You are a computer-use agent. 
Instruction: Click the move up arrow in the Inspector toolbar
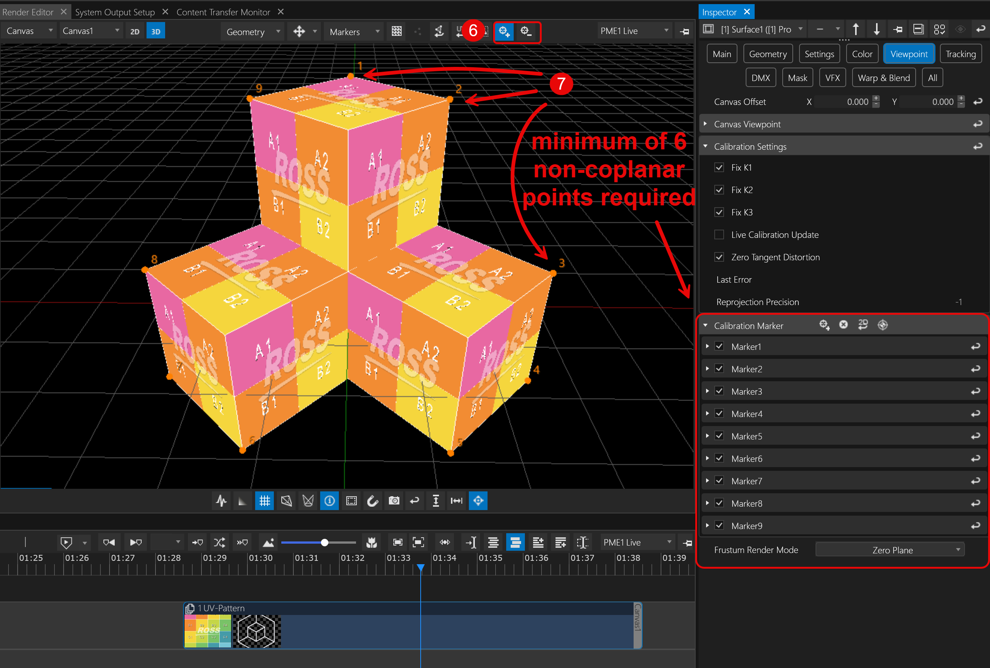coord(856,29)
